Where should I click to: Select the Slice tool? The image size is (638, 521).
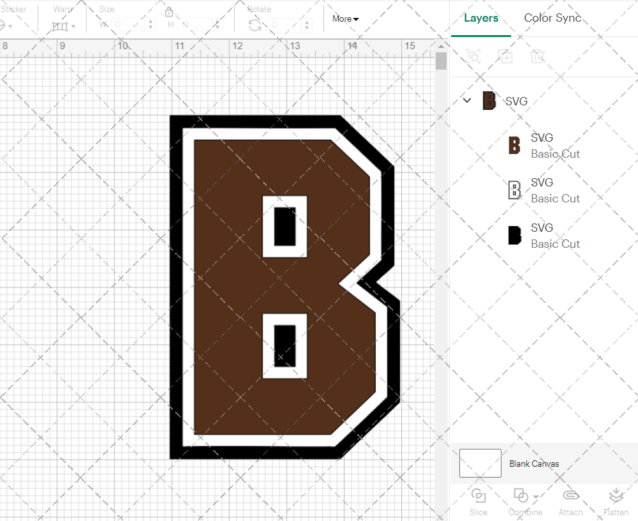pos(478,500)
